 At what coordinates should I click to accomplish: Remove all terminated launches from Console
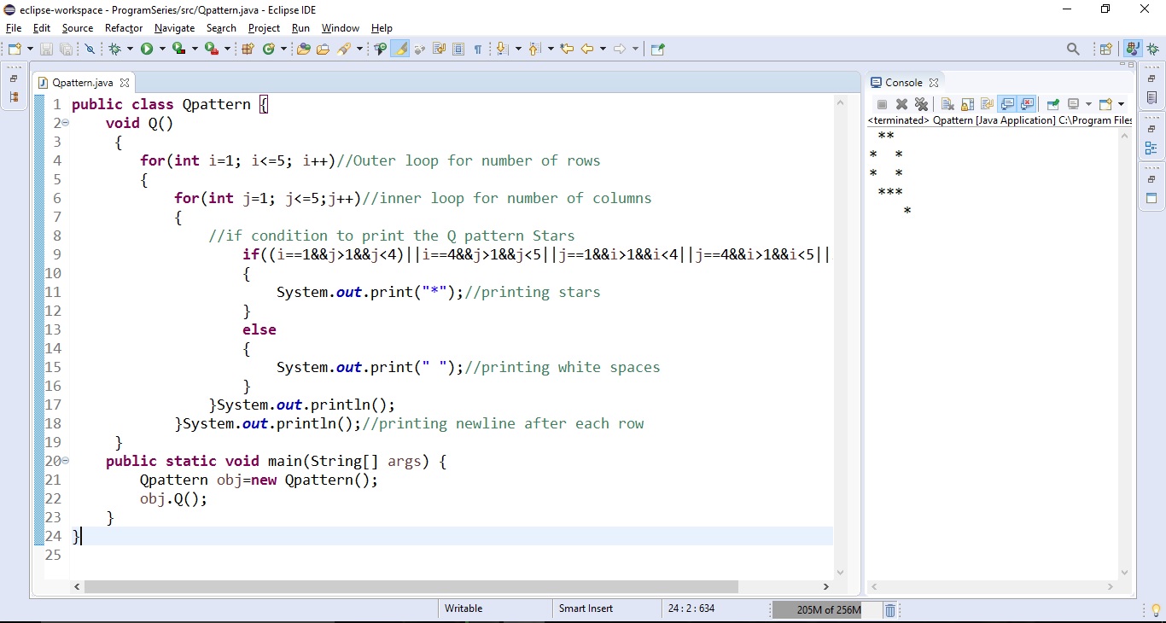coord(922,104)
